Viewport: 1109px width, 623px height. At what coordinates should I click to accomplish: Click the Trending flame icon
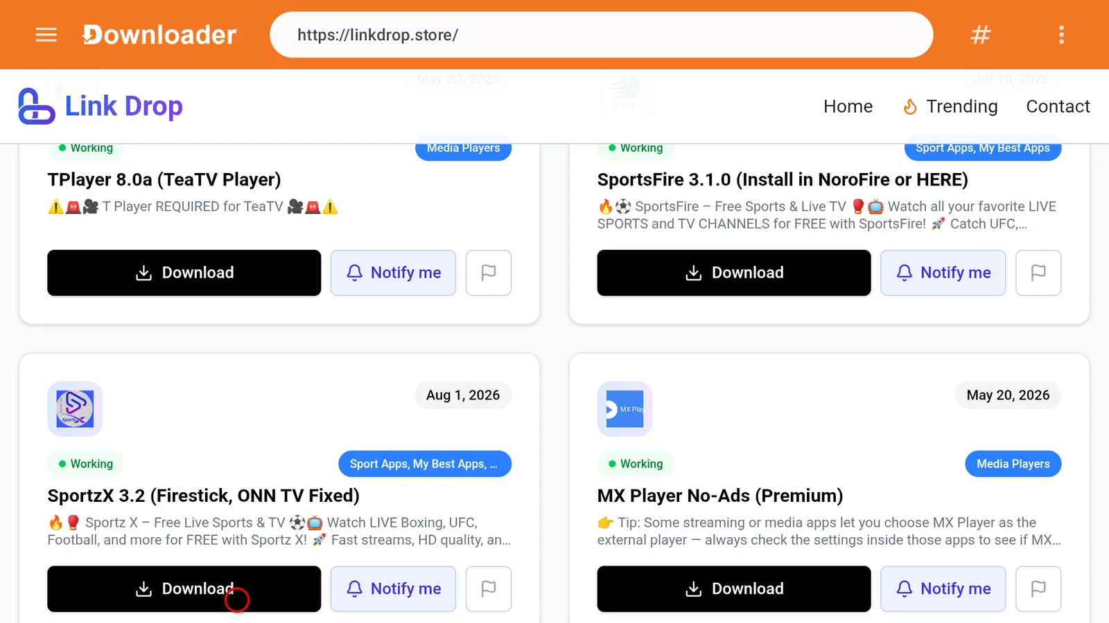point(910,107)
